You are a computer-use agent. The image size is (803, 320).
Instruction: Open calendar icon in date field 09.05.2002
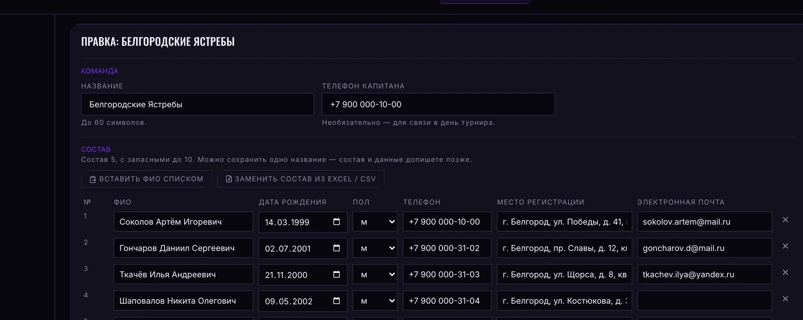click(336, 301)
